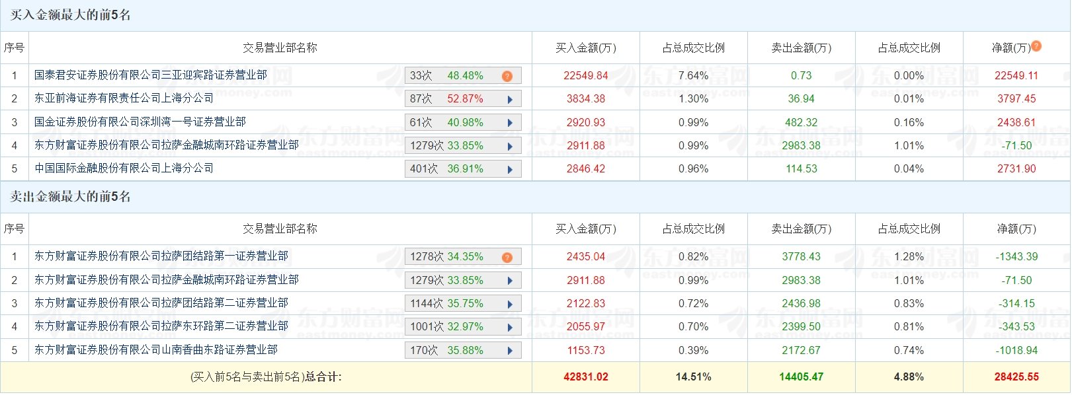
Task: Select net amount -314.15
Action: pos(1016,303)
